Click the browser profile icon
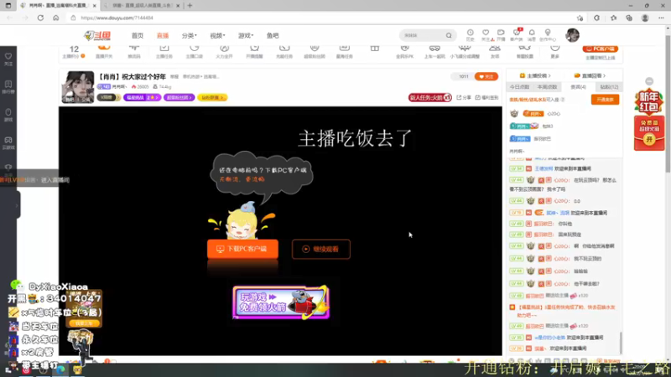 (645, 18)
